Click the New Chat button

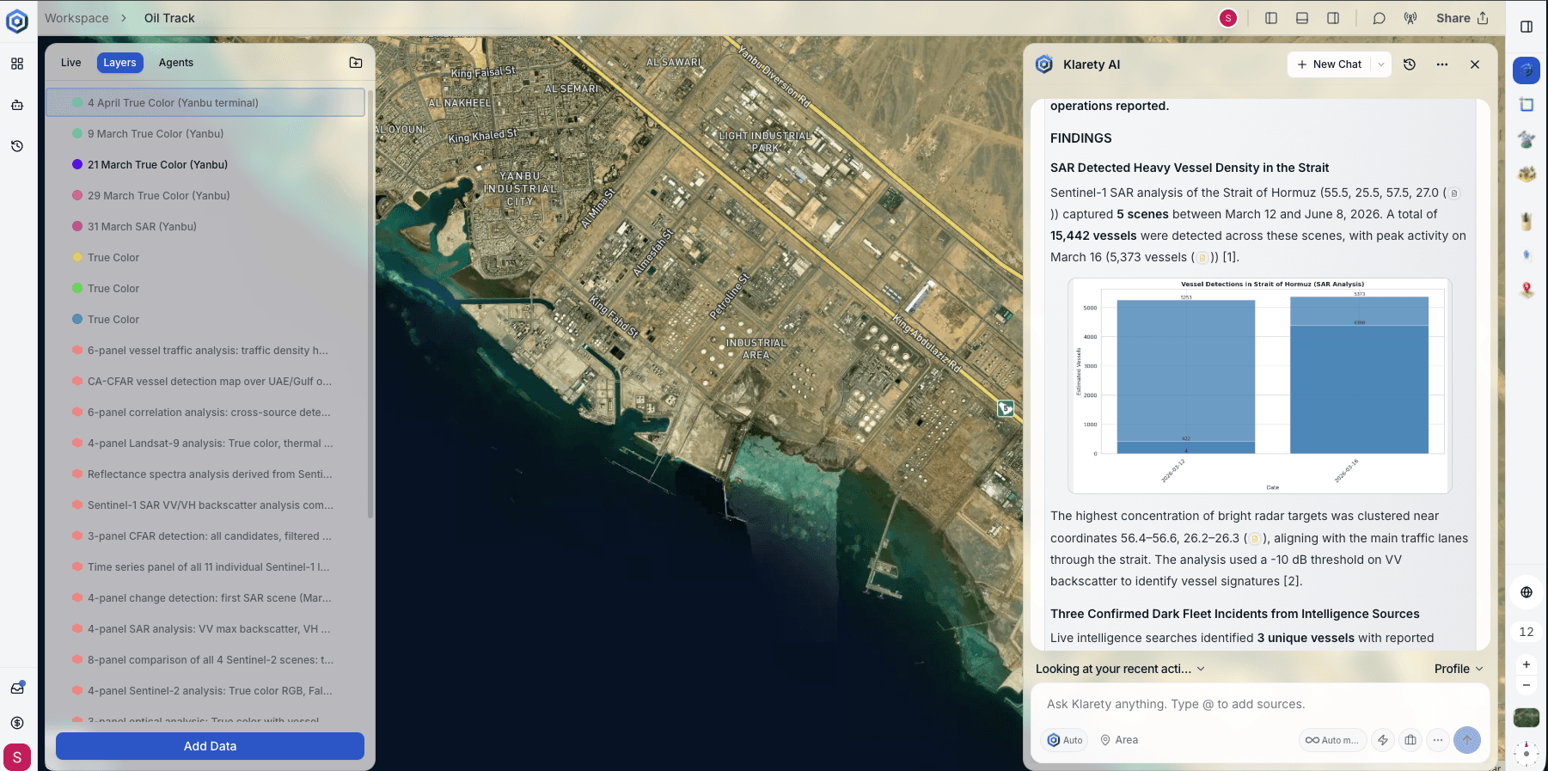[x=1329, y=64]
